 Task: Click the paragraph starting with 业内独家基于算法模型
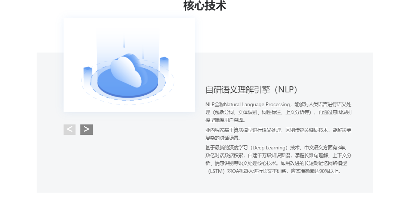pyautogui.click(x=279, y=134)
